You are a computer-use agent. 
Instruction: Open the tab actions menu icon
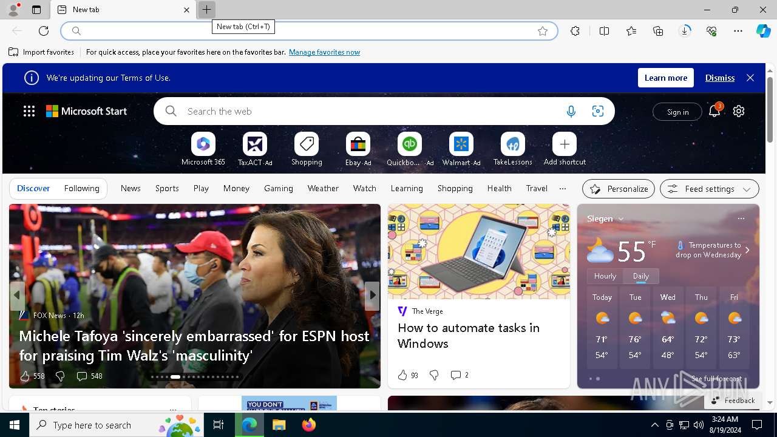click(36, 10)
